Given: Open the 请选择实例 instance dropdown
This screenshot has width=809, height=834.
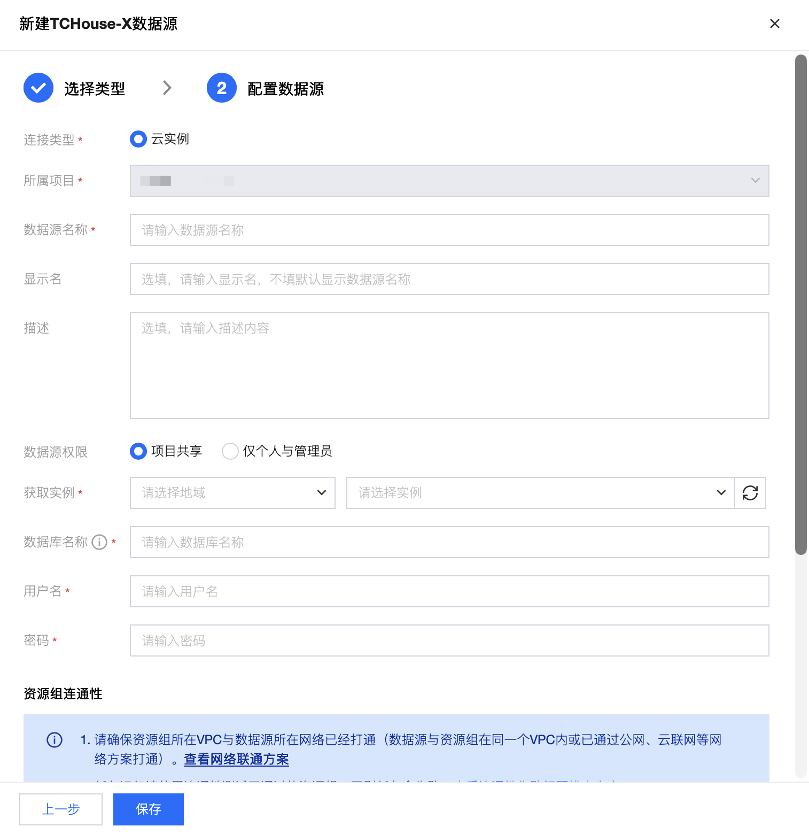Looking at the screenshot, I should [540, 493].
